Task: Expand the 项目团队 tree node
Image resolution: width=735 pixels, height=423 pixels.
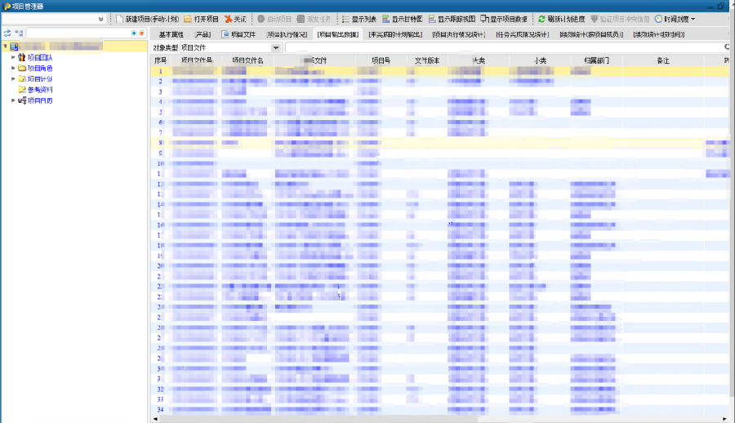Action: click(x=13, y=57)
